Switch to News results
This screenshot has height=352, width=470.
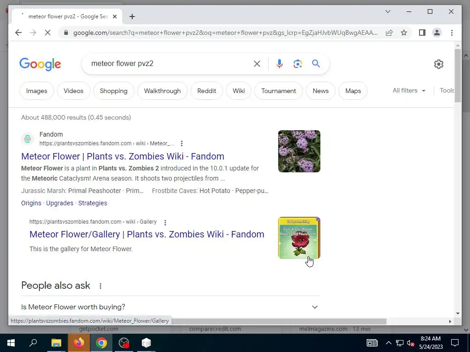coord(320,91)
